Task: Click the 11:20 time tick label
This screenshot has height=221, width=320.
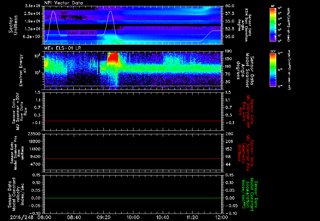Action: click(192, 217)
